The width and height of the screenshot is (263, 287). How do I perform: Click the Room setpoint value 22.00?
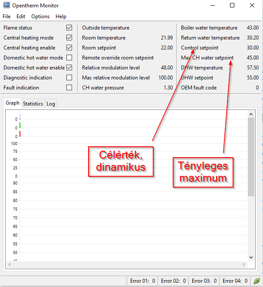pos(167,48)
